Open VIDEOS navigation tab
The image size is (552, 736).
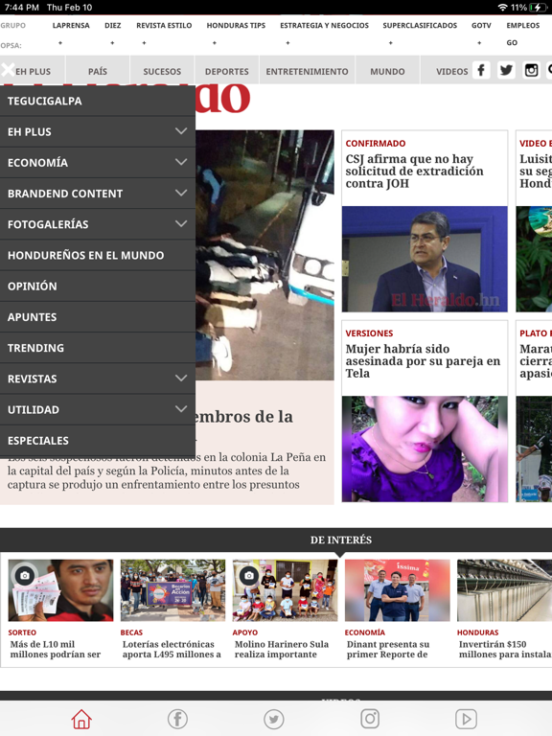click(x=451, y=71)
